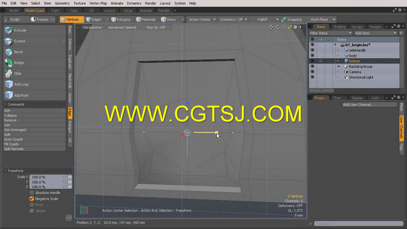The width and height of the screenshot is (407, 229).
Task: Run the Join Averaged command
Action: coord(34,130)
